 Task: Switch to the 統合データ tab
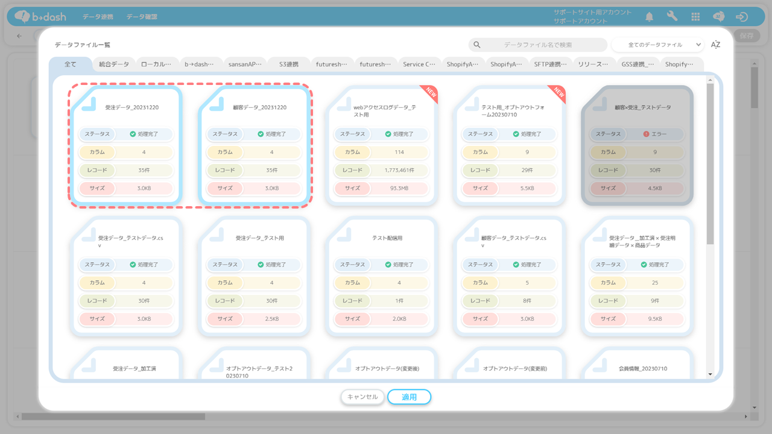point(114,64)
